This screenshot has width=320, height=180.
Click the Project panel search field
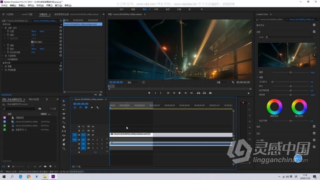click(x=19, y=109)
